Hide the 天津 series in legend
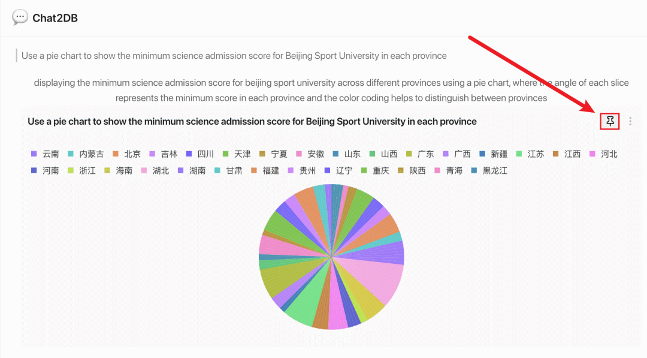The height and width of the screenshot is (358, 647). 237,154
